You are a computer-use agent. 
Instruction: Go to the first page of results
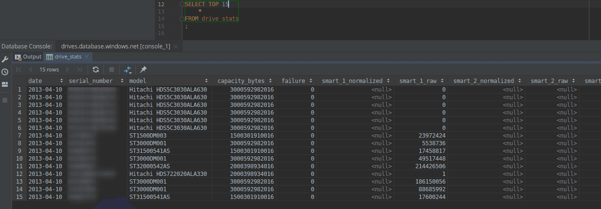click(x=19, y=70)
